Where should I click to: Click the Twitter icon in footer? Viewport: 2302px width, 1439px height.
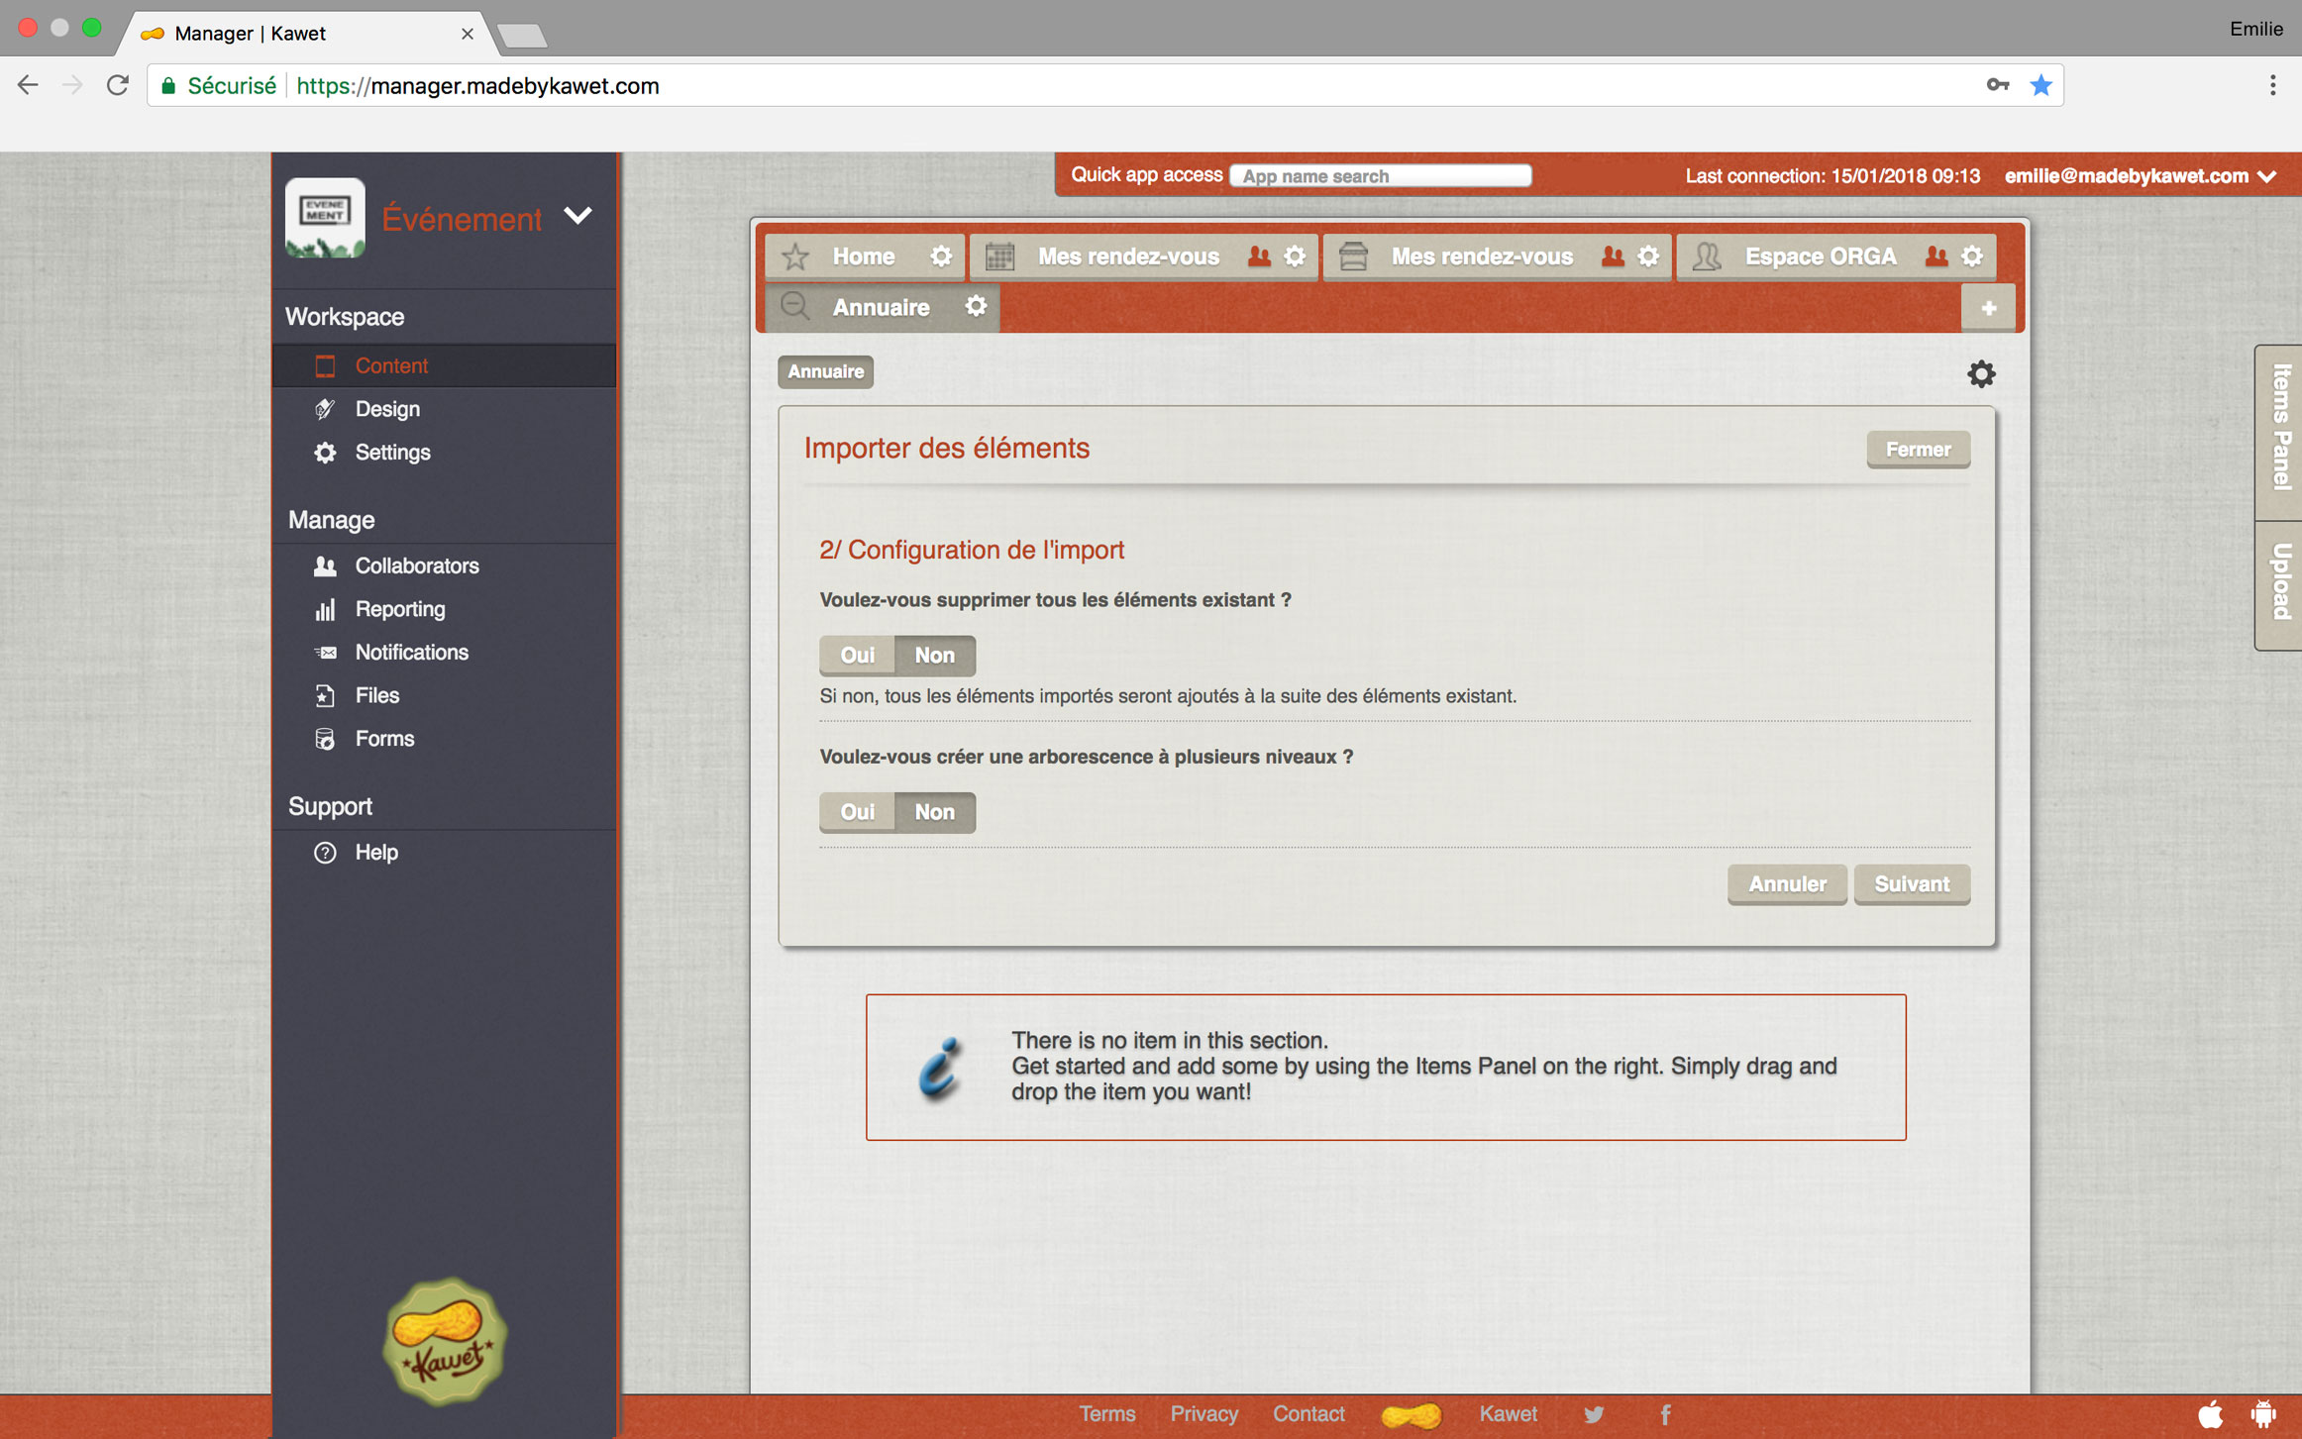click(x=1593, y=1414)
